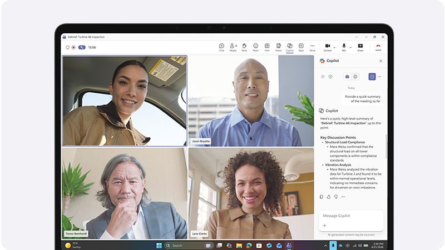Viewport: 445px width, 250px height.
Task: Open more options under Copilot response
Action: point(343,197)
